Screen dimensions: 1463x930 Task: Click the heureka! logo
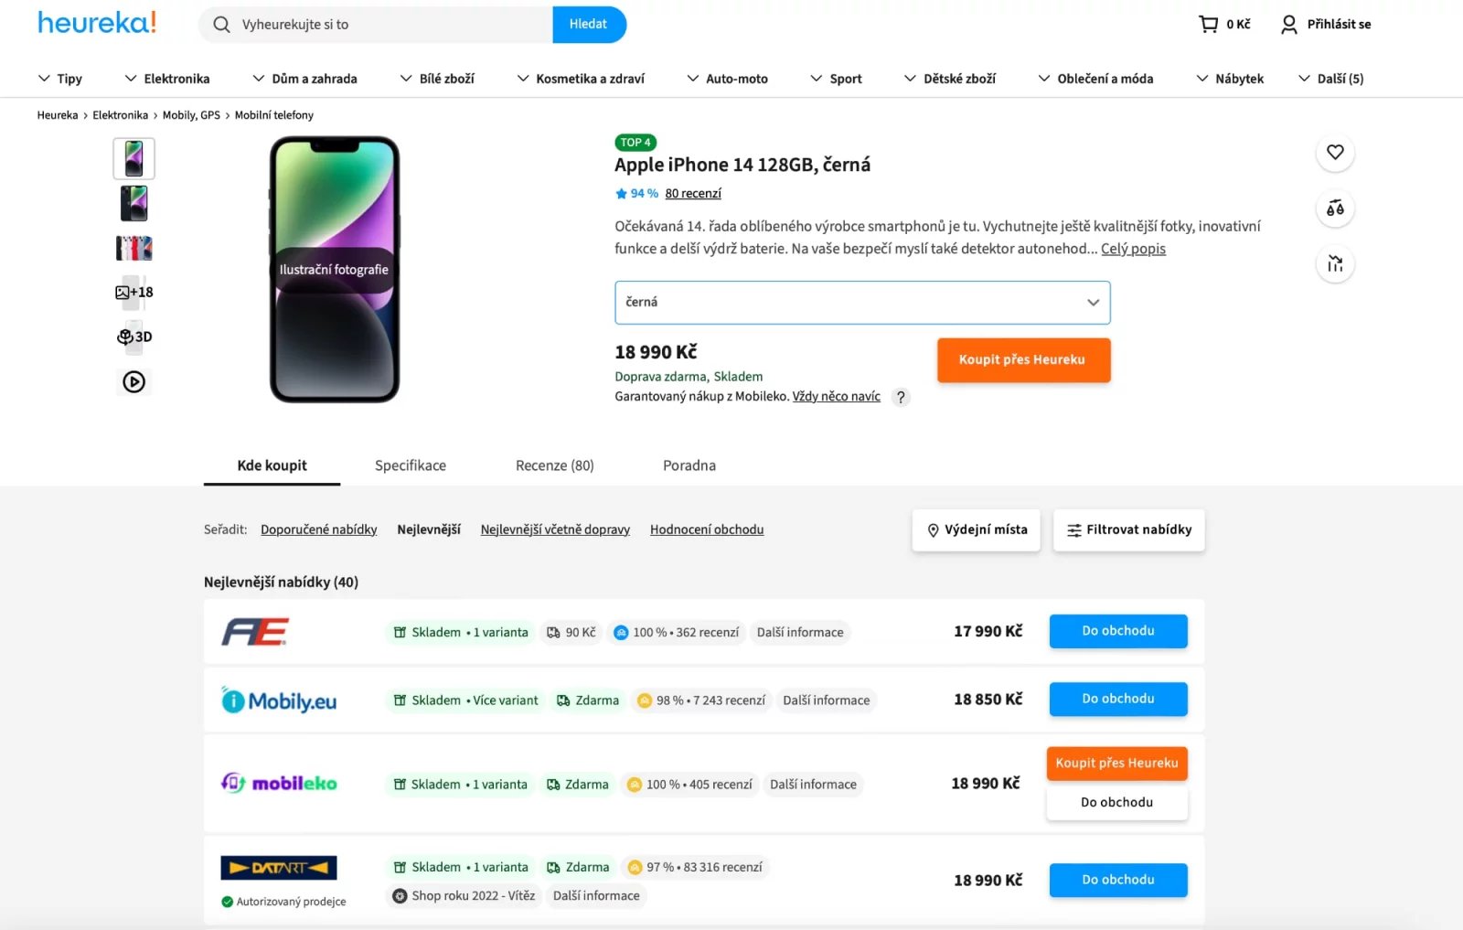point(95,22)
